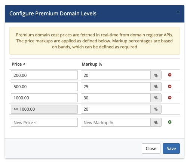
Task: Click the New Markup % field
Action: coord(116,122)
